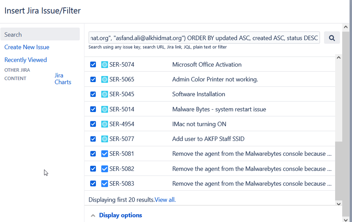Click the SER-5077 issue key

(x=122, y=139)
